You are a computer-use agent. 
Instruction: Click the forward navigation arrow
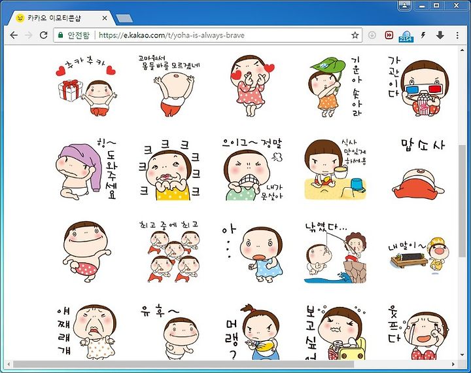pos(29,35)
